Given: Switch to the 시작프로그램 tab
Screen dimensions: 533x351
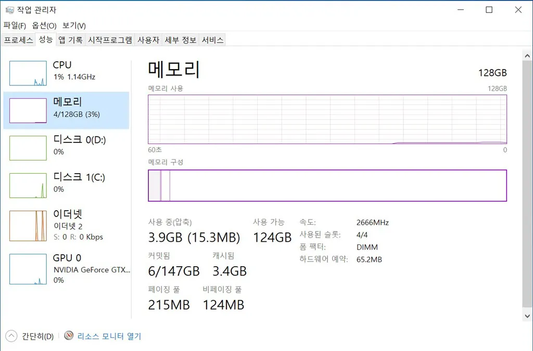Looking at the screenshot, I should coord(110,40).
